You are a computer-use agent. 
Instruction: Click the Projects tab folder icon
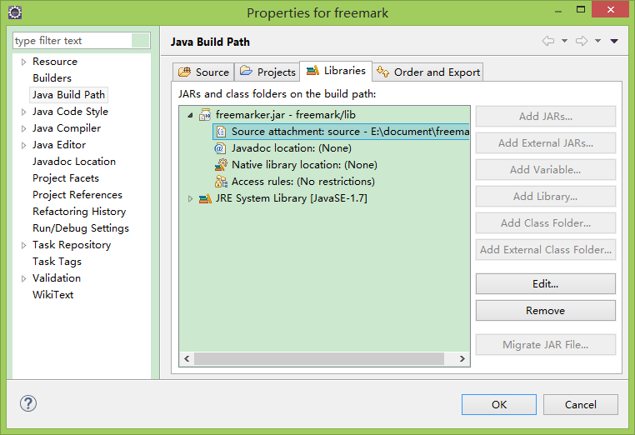pos(246,71)
